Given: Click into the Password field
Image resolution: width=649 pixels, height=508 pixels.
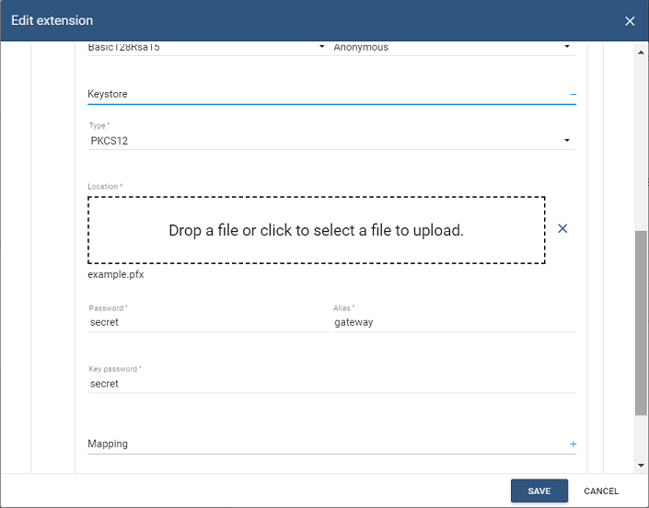Looking at the screenshot, I should (207, 323).
